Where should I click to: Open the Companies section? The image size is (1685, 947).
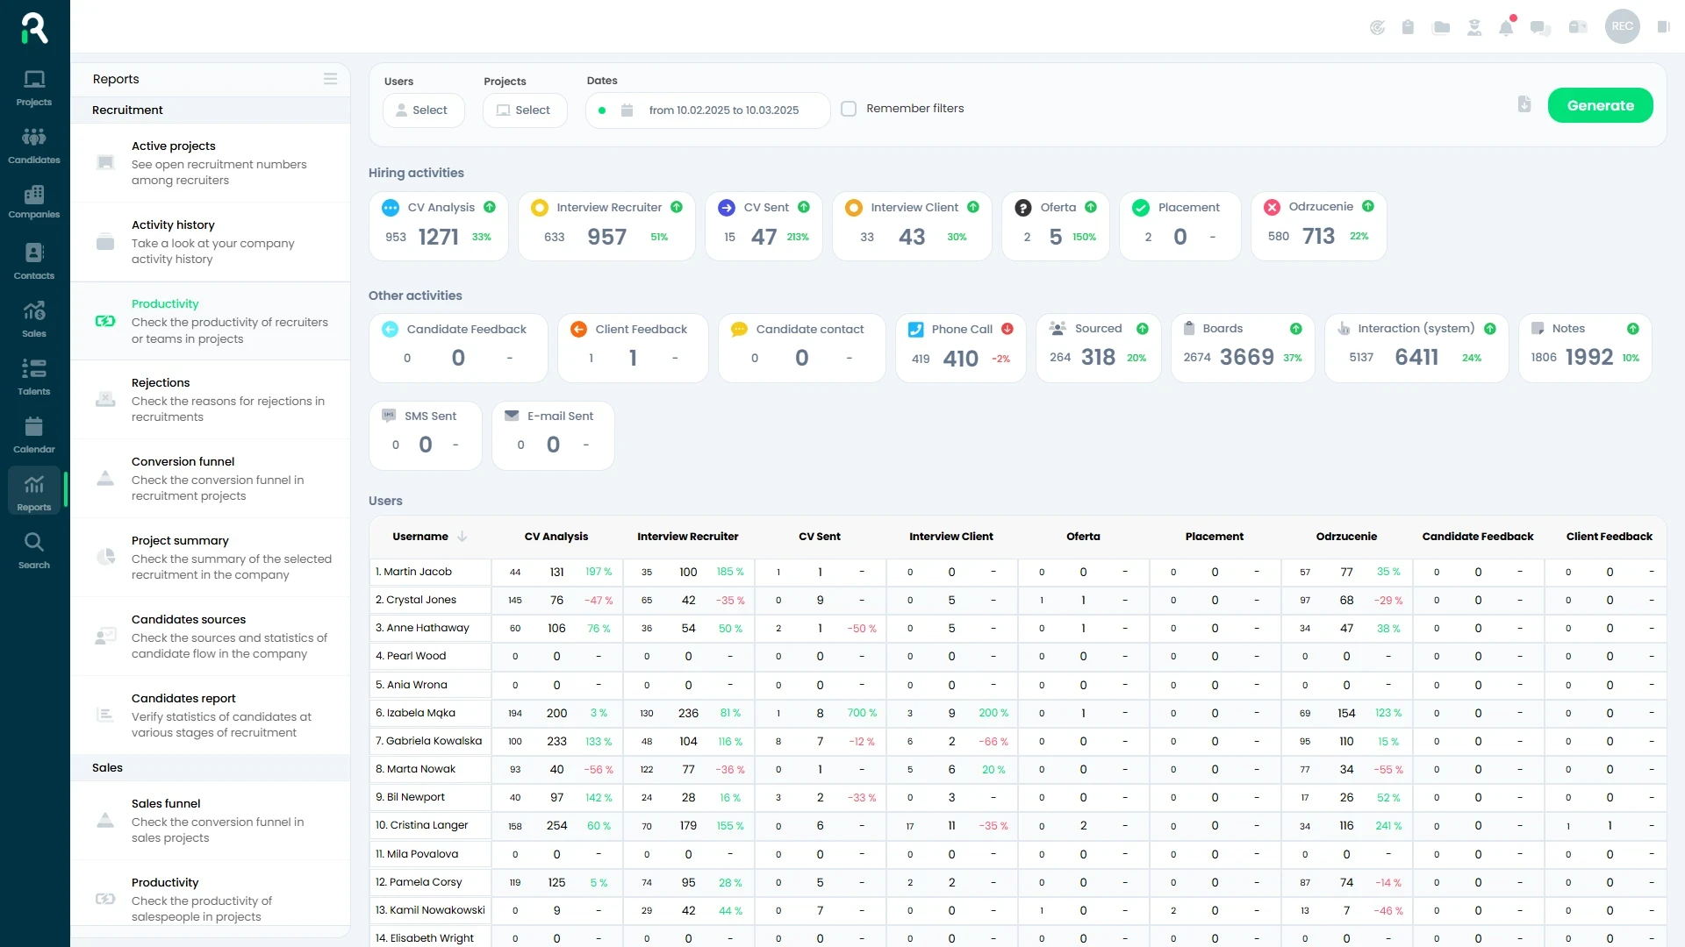[x=33, y=202]
